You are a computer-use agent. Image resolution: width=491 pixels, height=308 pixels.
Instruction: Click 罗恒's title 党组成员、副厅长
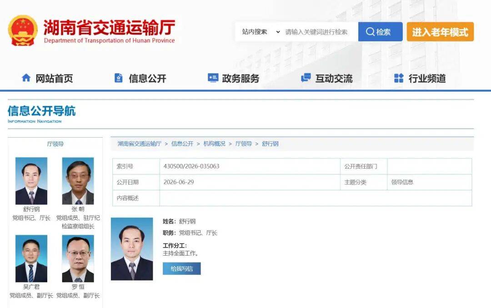tap(78, 295)
